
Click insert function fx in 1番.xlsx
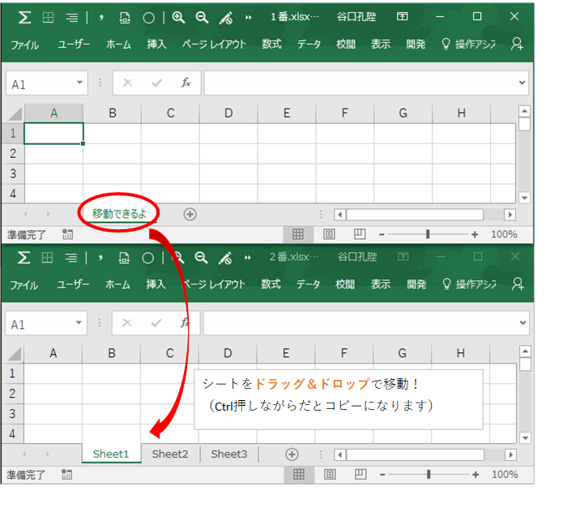(185, 83)
